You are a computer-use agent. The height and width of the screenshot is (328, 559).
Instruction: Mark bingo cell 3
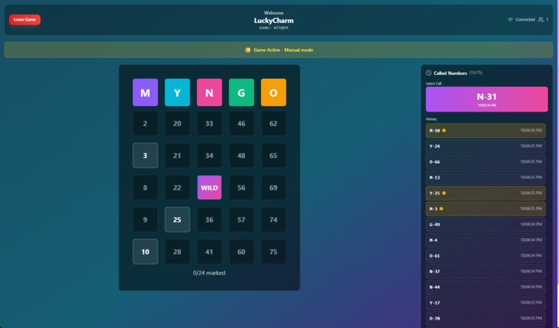tap(145, 155)
